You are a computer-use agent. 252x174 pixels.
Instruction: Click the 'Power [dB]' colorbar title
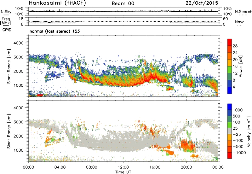[x=240, y=67]
